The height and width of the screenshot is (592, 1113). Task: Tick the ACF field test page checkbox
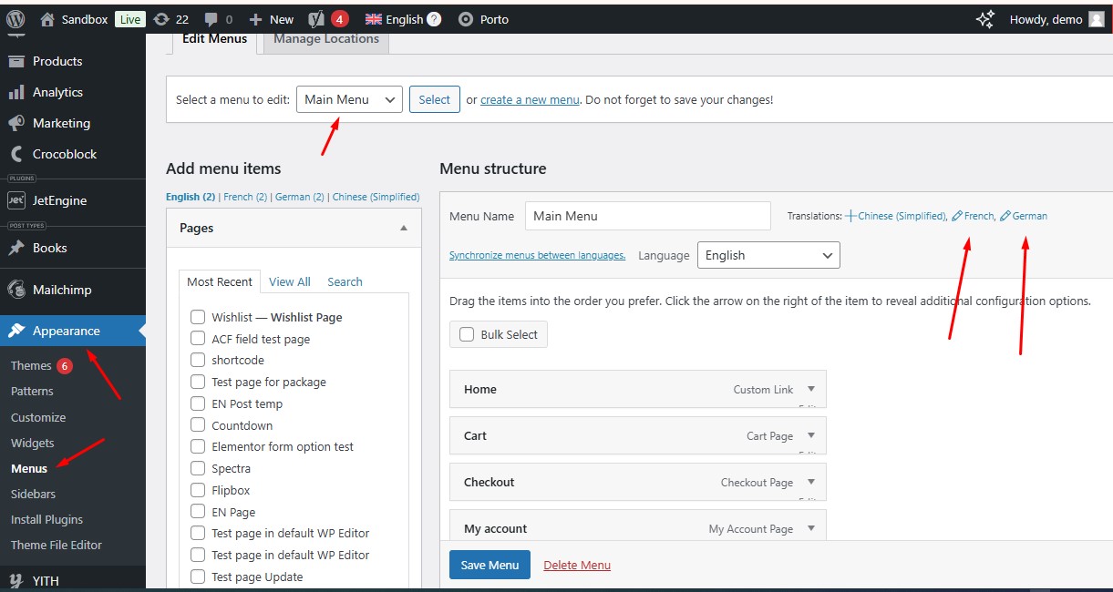coord(198,338)
